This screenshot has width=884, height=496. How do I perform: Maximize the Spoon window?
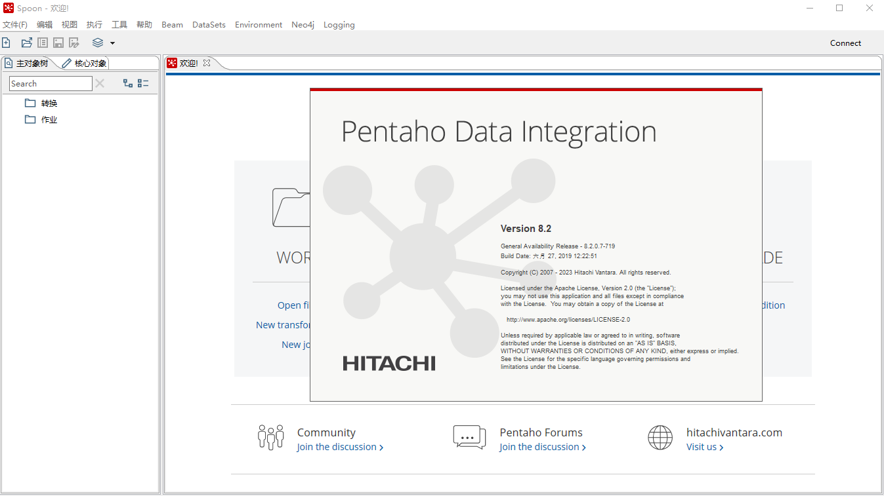[839, 8]
